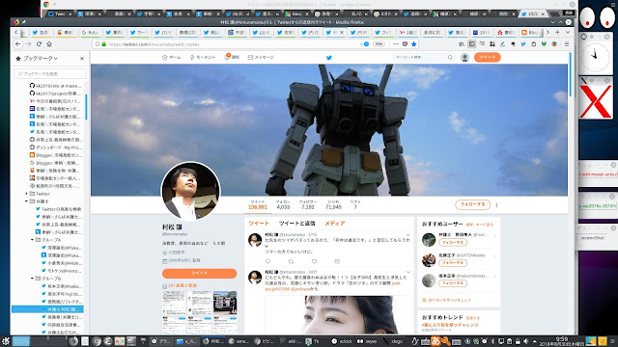The width and height of the screenshot is (618, 347).
Task: Click the bookmark star in the address bar
Action: coord(414,44)
